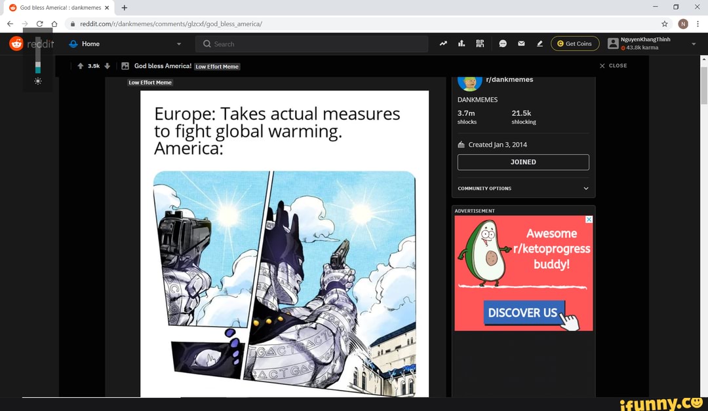Open Chrome profile avatar N
708x411 pixels.
click(x=682, y=24)
